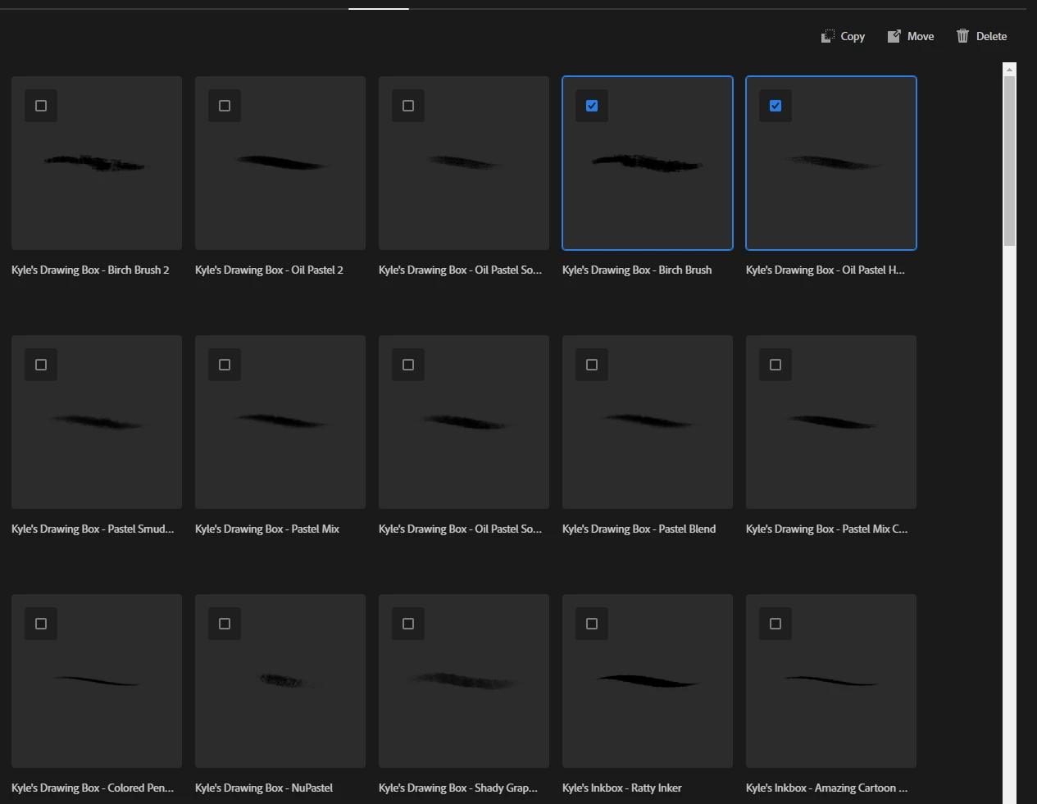Open the Oil Pastel 2 stroke preview
The height and width of the screenshot is (804, 1037).
click(x=280, y=163)
